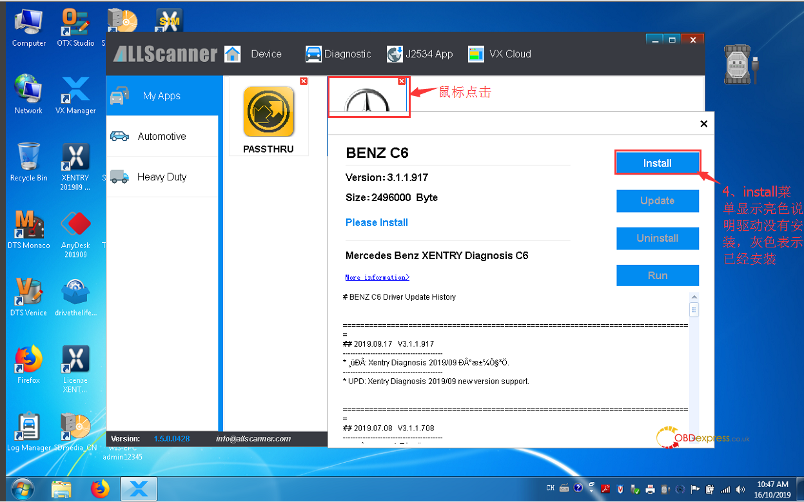The height and width of the screenshot is (502, 804).
Task: Click the Run button
Action: tap(657, 276)
